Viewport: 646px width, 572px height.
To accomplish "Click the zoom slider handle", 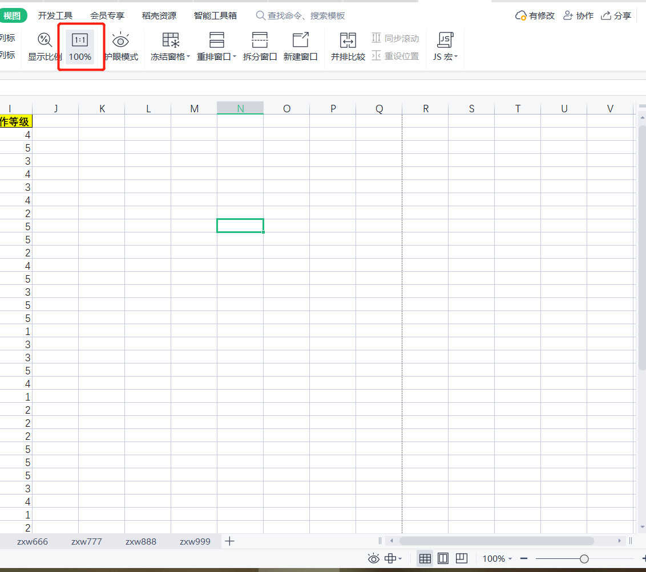I will (584, 559).
